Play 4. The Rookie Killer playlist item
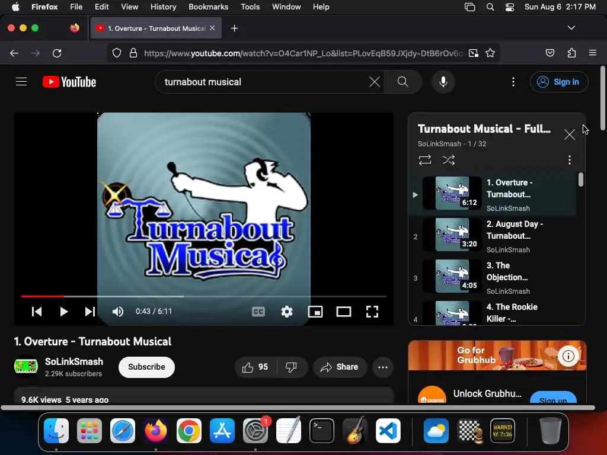Viewport: 607px width, 455px height. tap(493, 313)
